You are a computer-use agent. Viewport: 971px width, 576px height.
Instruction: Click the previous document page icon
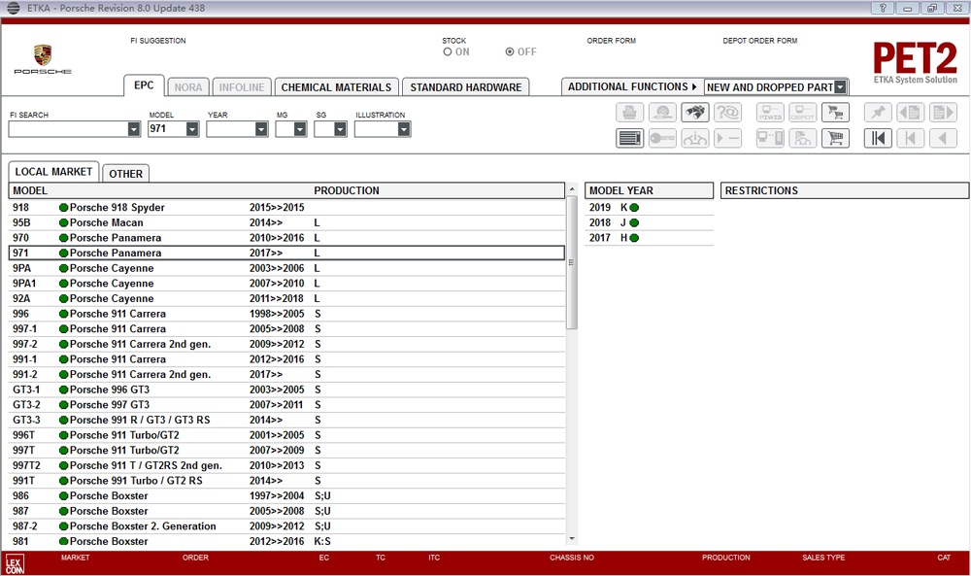pos(911,113)
